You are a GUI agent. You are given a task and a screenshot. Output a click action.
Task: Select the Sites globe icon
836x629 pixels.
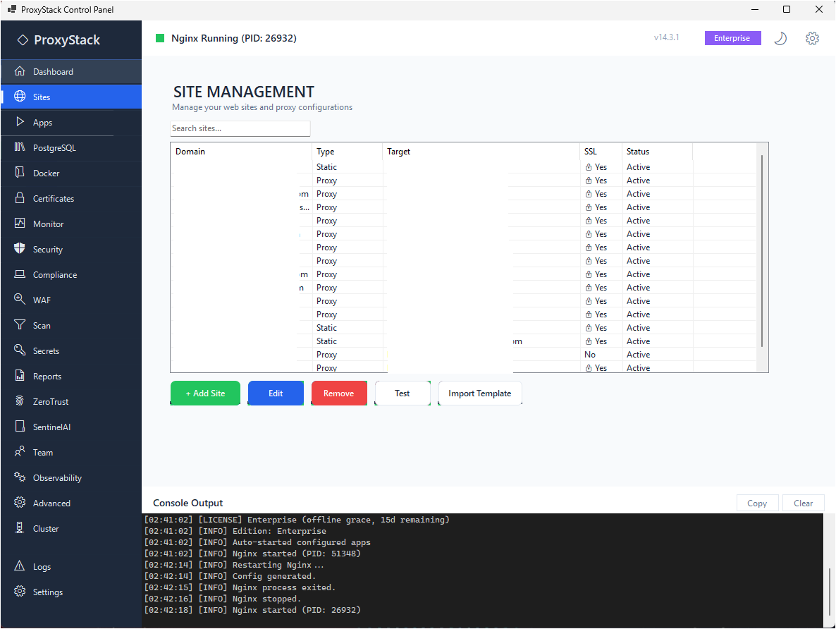tap(20, 96)
